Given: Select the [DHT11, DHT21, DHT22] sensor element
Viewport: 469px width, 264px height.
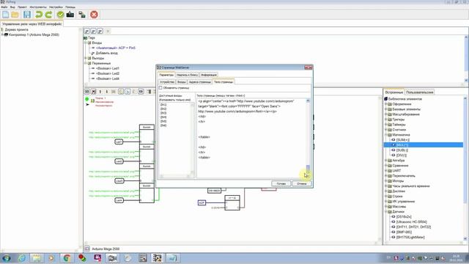Looking at the screenshot, I should [x=413, y=227].
